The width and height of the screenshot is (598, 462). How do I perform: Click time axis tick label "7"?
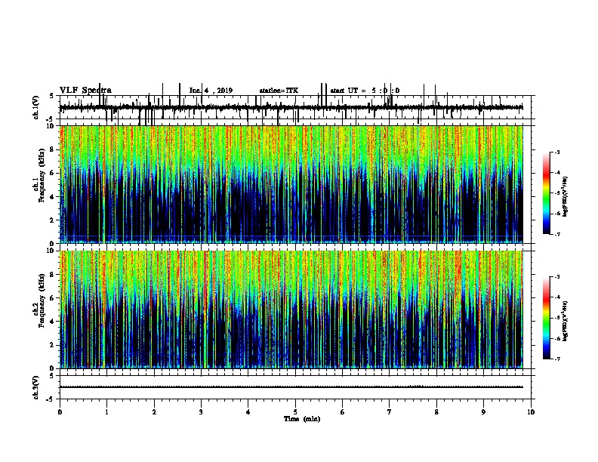point(390,412)
